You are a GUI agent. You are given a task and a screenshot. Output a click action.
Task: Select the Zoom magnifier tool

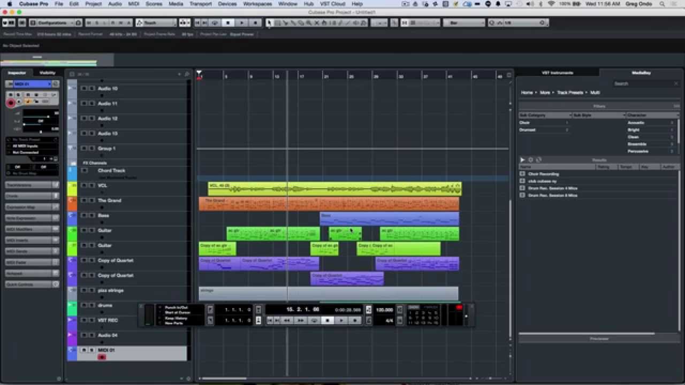click(x=308, y=23)
